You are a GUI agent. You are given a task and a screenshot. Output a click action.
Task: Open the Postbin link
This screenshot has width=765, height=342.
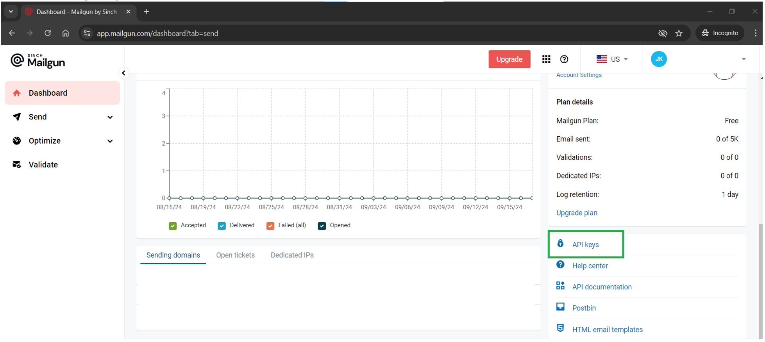584,308
